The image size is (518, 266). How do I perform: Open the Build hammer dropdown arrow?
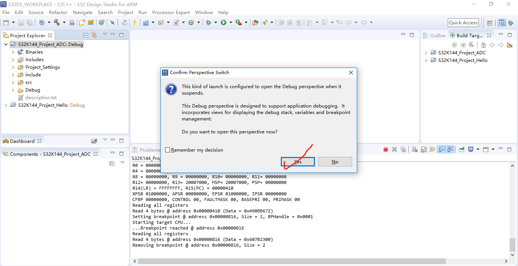64,22
